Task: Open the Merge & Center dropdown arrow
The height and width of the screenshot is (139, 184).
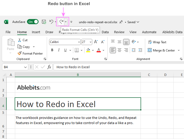Action: pyautogui.click(x=179, y=50)
